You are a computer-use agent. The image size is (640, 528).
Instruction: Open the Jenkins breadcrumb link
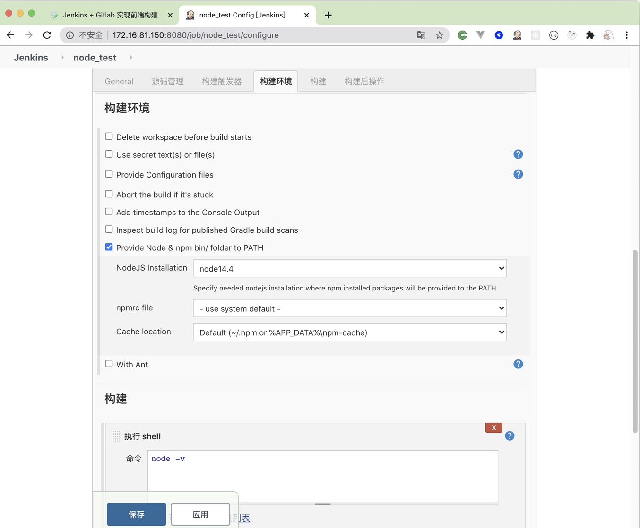(x=31, y=58)
